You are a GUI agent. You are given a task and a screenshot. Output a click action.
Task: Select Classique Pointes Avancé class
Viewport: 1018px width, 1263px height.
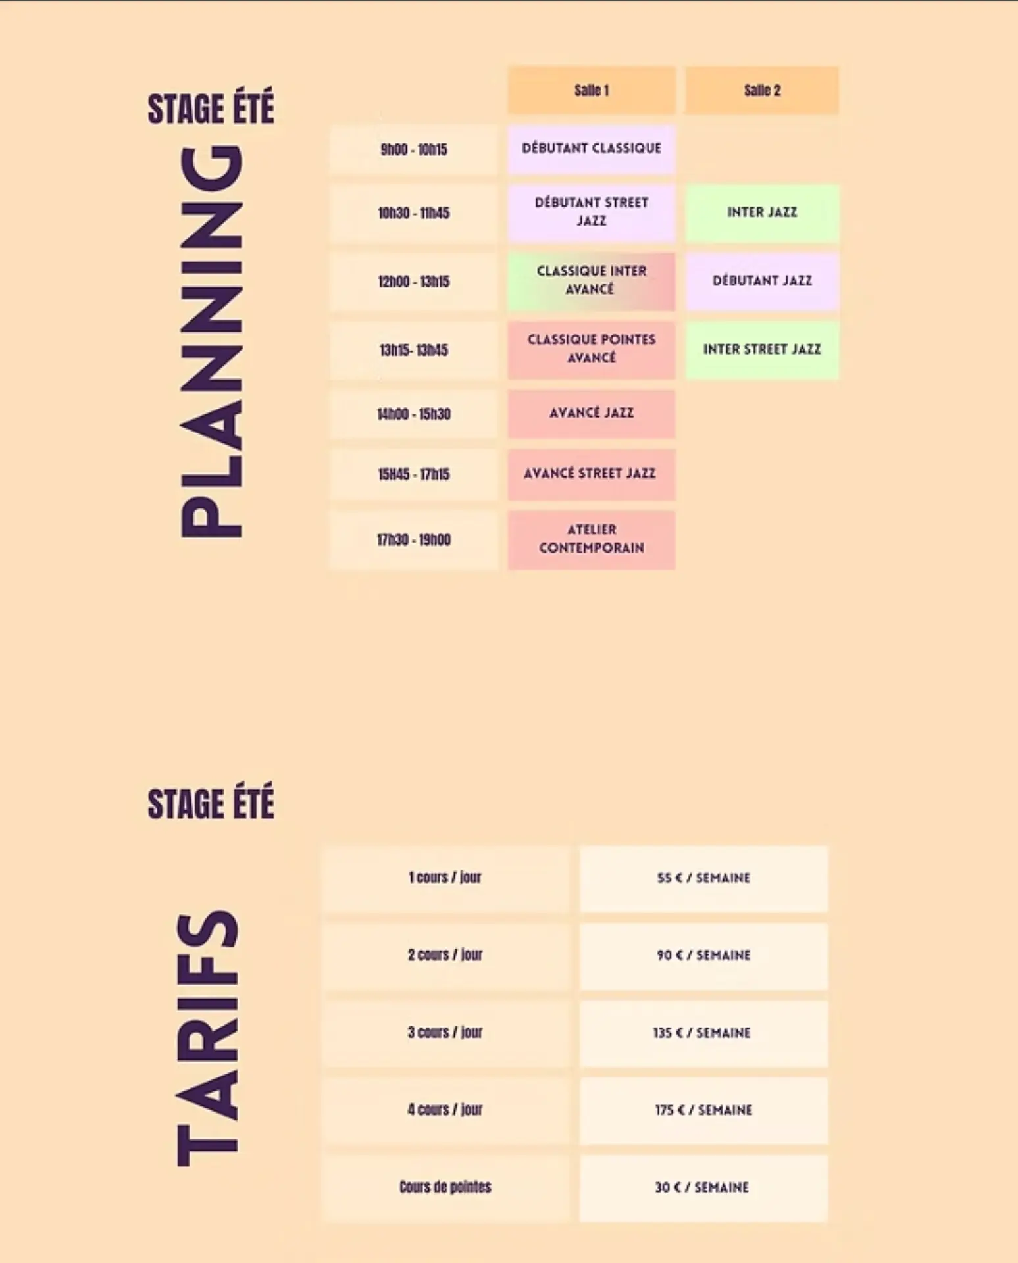click(591, 350)
